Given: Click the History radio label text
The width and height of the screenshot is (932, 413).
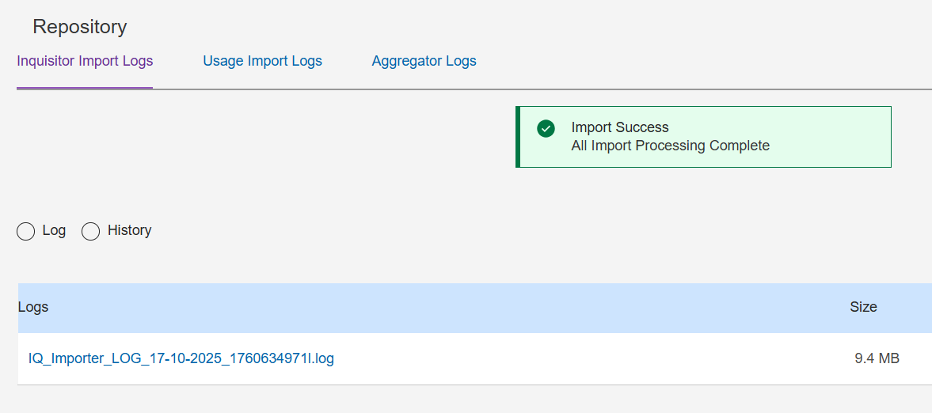Looking at the screenshot, I should [x=129, y=230].
